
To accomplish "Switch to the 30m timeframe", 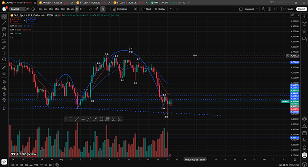I will point(63,9).
